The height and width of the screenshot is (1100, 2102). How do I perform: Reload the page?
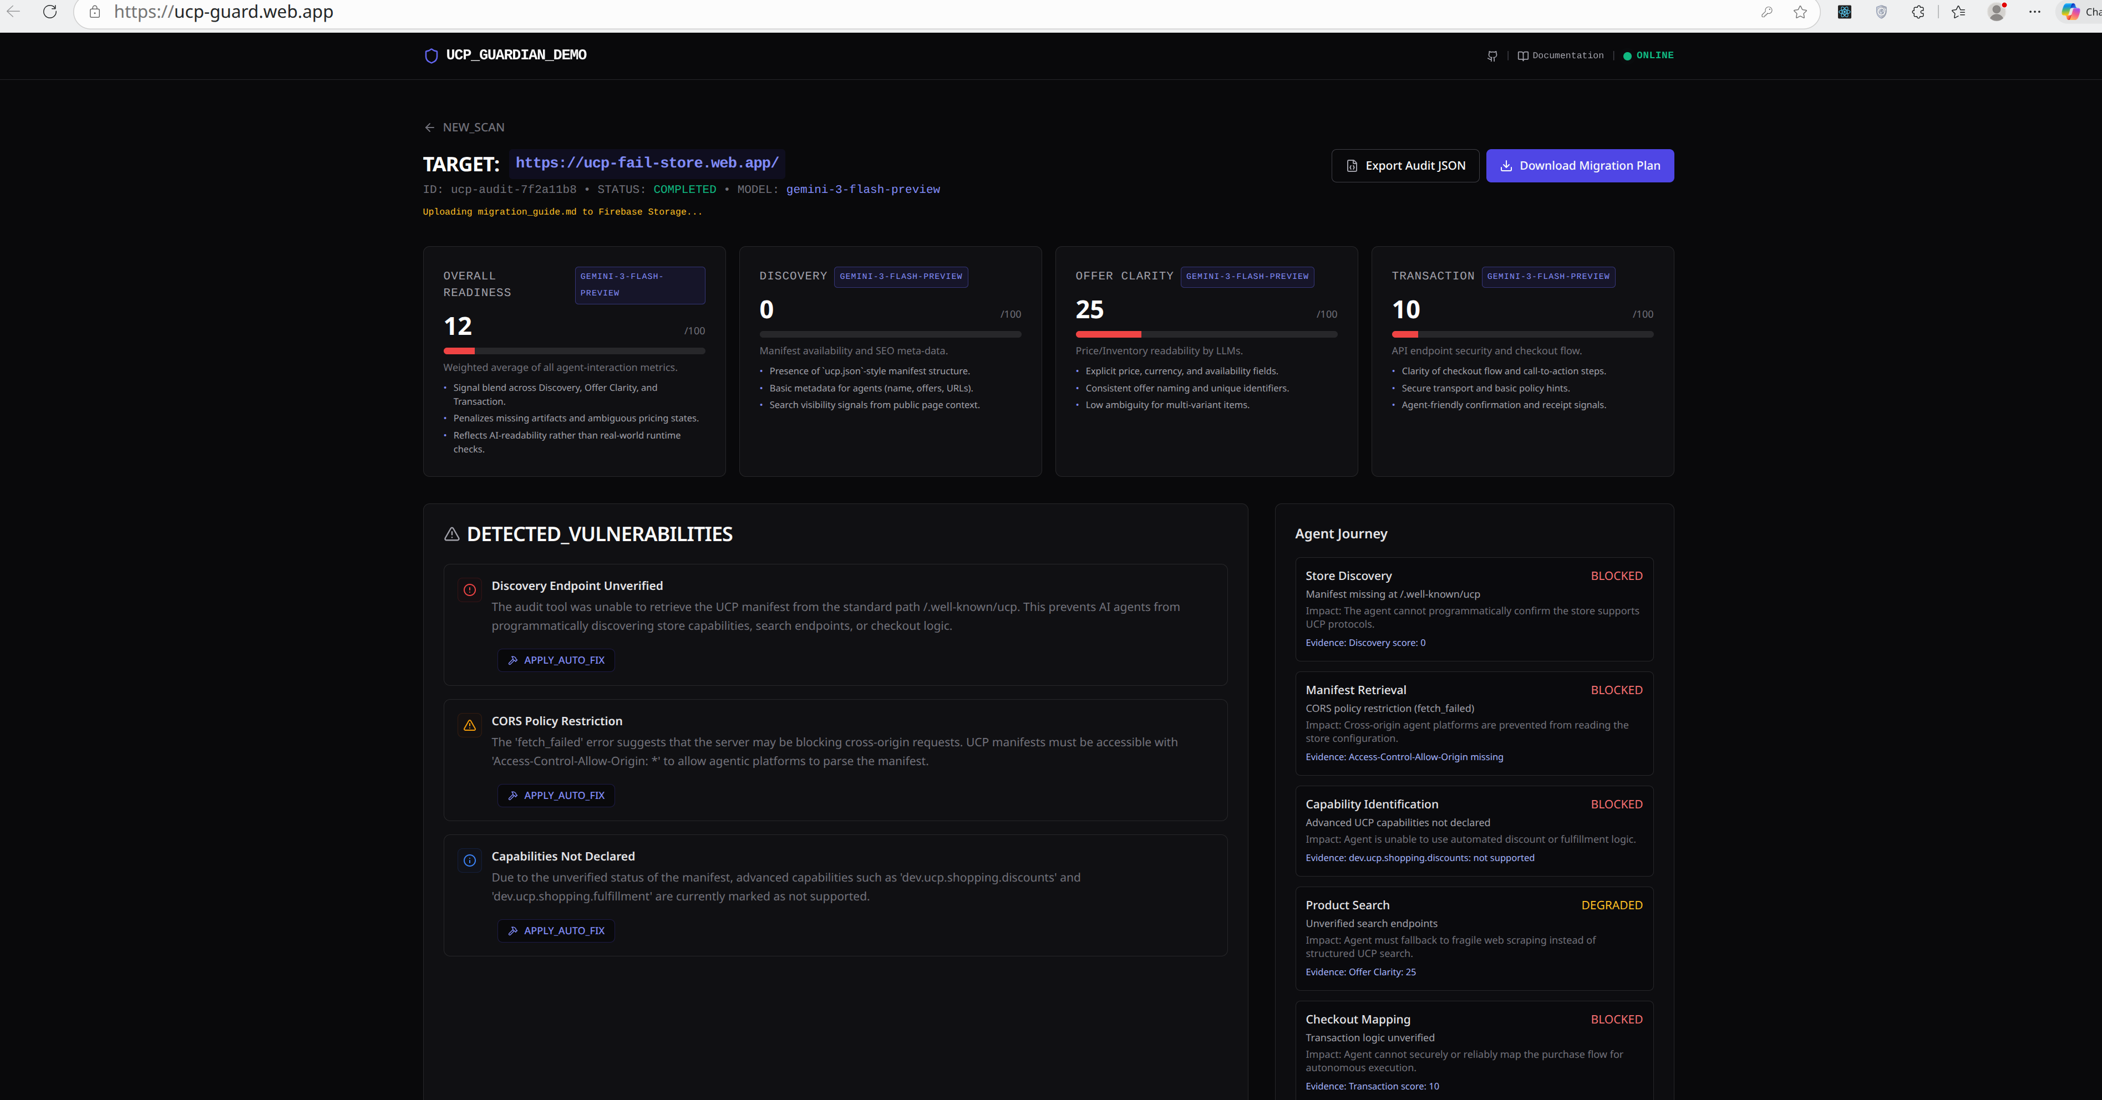[50, 12]
